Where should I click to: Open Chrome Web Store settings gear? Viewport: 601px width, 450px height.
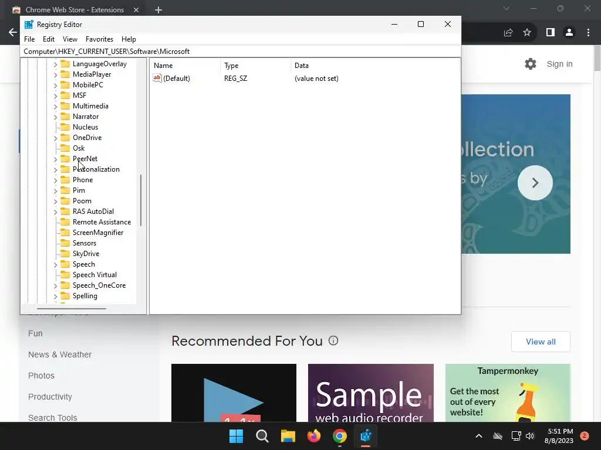click(531, 64)
